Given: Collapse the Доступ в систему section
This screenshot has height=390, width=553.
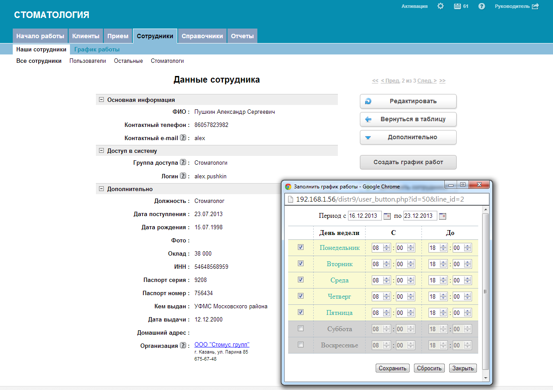Looking at the screenshot, I should pos(102,151).
